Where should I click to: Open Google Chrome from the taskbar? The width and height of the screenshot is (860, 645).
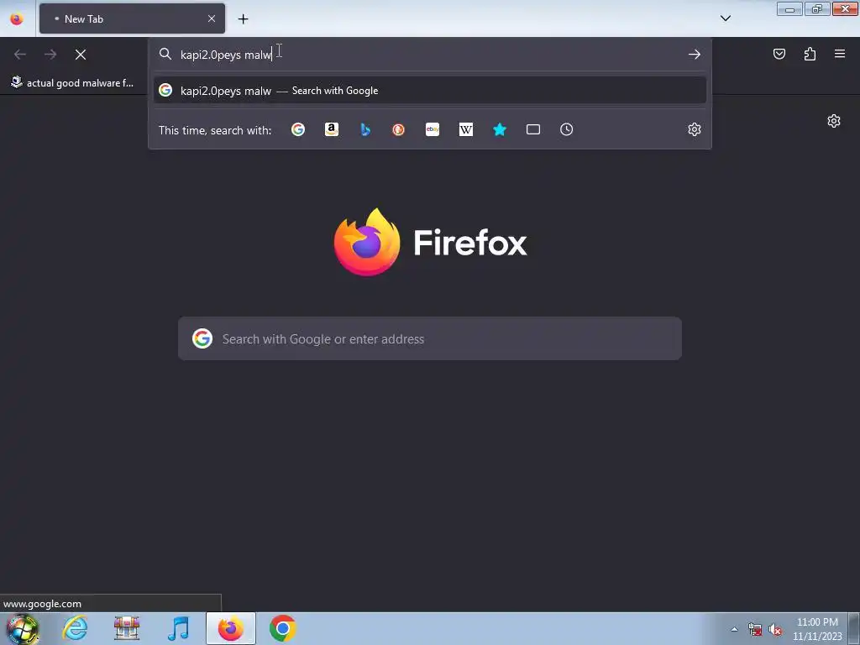[x=282, y=628]
